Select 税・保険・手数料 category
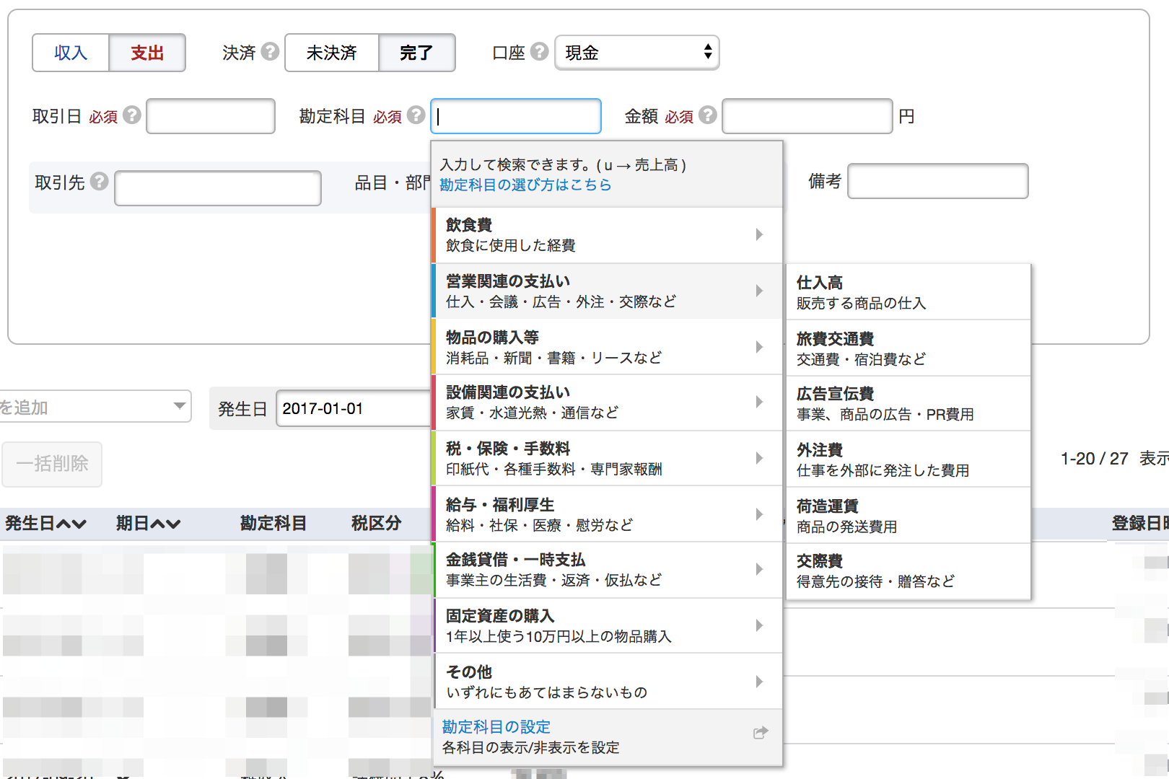 (606, 459)
